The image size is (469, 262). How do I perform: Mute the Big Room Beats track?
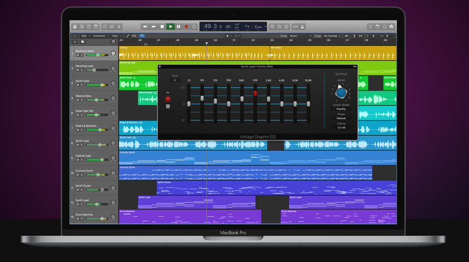[x=78, y=55]
